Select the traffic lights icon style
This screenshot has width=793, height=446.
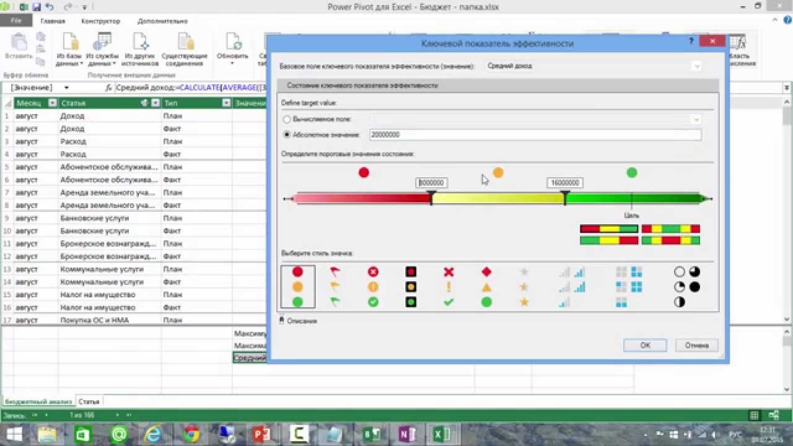tap(411, 287)
